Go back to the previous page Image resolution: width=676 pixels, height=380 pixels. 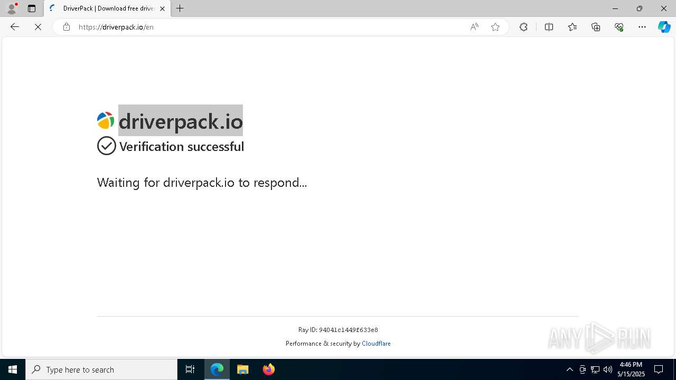[15, 27]
